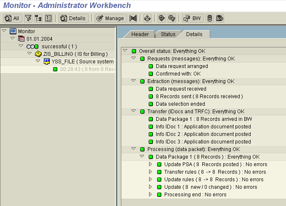The image size is (286, 206).
Task: Open the filter funnel icon
Action: point(28,18)
